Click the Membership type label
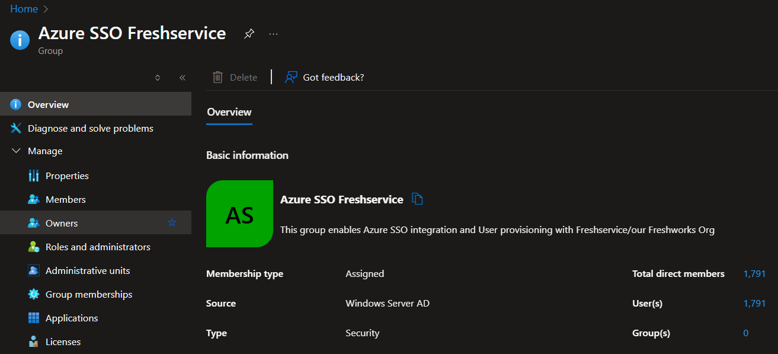The height and width of the screenshot is (354, 778). pyautogui.click(x=245, y=273)
